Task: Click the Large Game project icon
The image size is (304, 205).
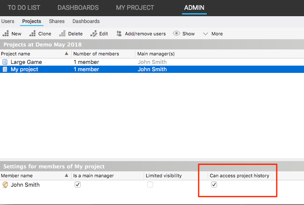Action: click(x=5, y=62)
